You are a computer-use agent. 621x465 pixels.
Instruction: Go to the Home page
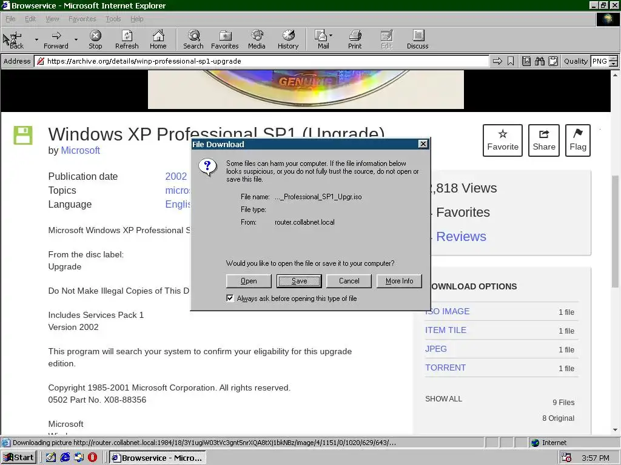coord(158,40)
